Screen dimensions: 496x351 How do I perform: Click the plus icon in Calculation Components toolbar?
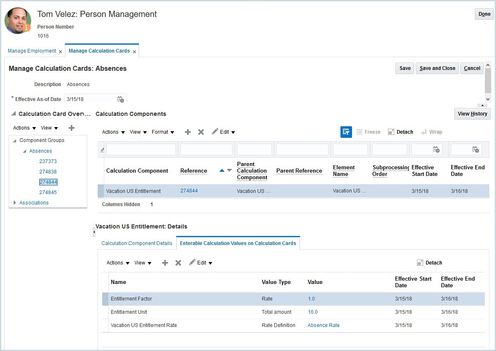[188, 132]
